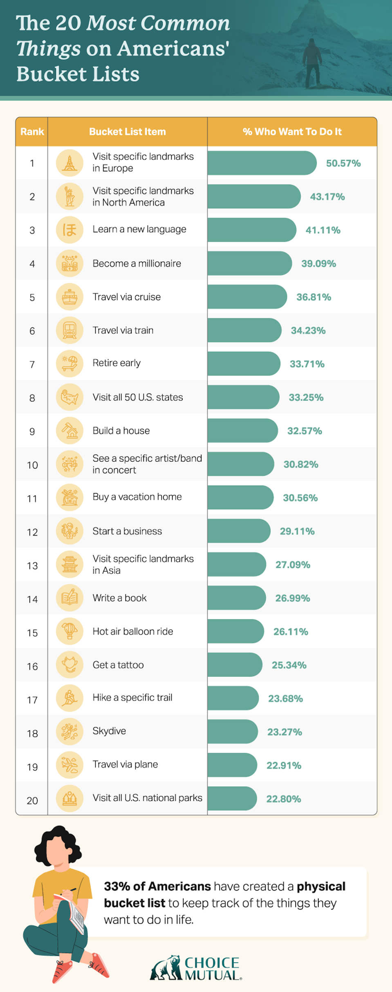Viewport: 392px width, 992px height.
Task: Click the airplane icon beside Travel via plane
Action: point(69,765)
